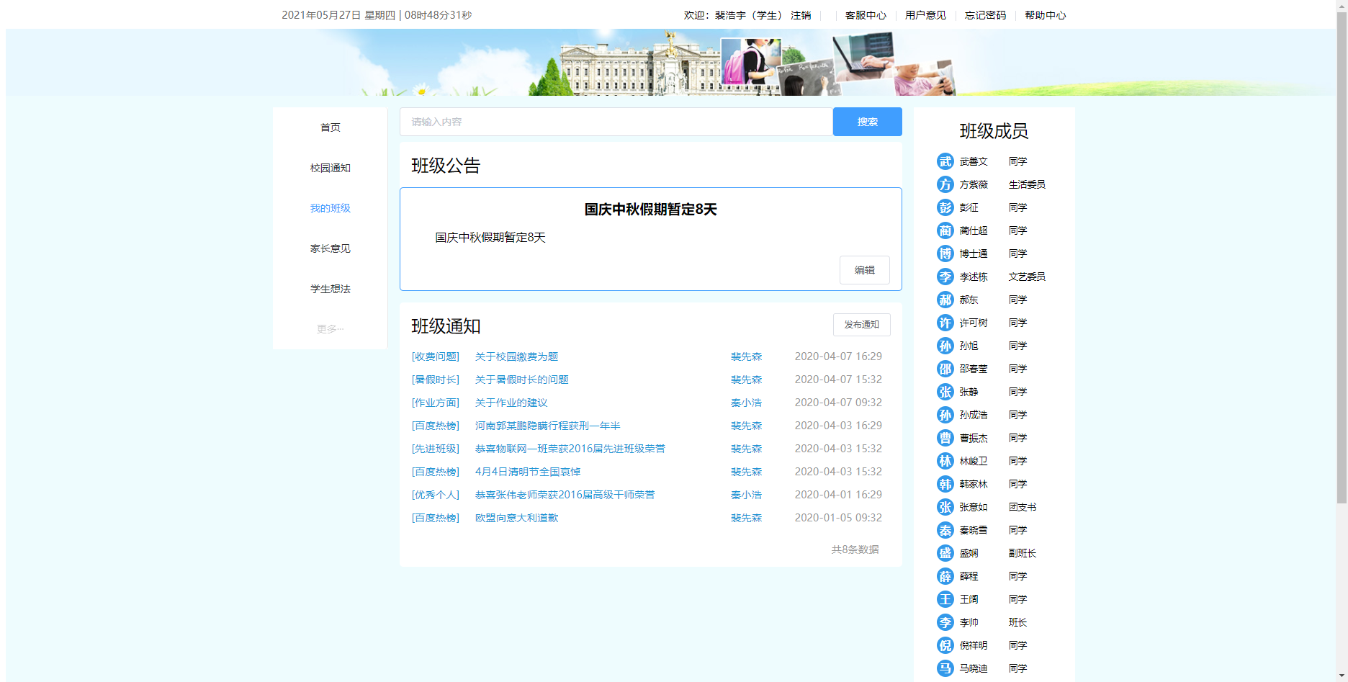Open the 帮助中心 link
The width and height of the screenshot is (1348, 682).
pyautogui.click(x=1045, y=15)
